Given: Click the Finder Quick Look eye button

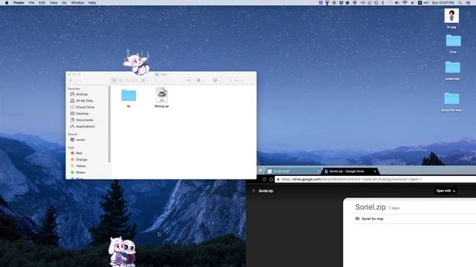Looking at the screenshot, I should [189, 80].
